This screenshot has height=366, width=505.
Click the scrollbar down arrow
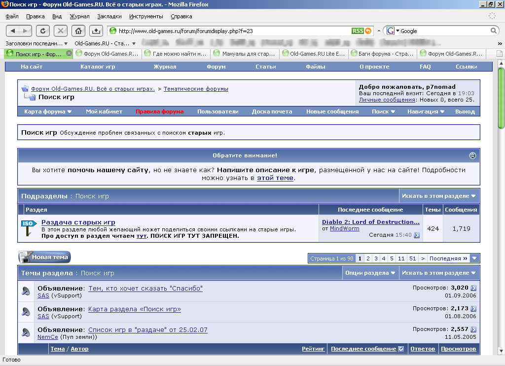coord(501,351)
